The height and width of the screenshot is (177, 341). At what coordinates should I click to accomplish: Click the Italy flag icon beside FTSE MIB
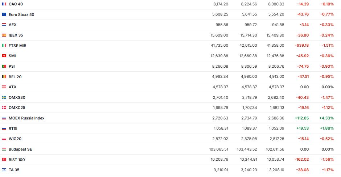point(4,46)
